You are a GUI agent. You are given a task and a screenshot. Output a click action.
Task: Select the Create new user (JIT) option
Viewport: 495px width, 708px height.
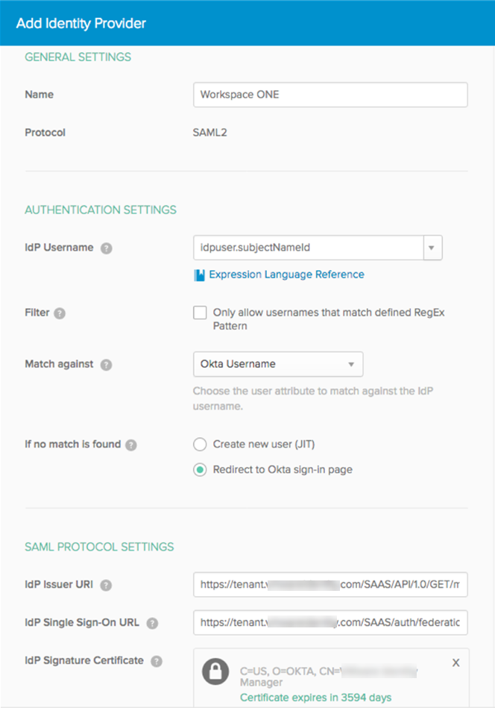click(200, 445)
